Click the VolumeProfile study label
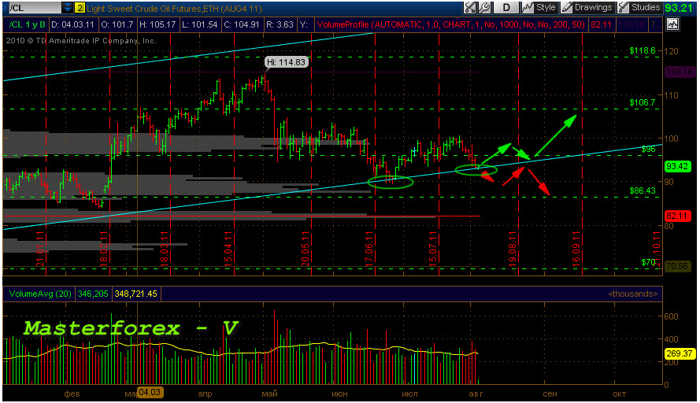The image size is (700, 403). [451, 24]
